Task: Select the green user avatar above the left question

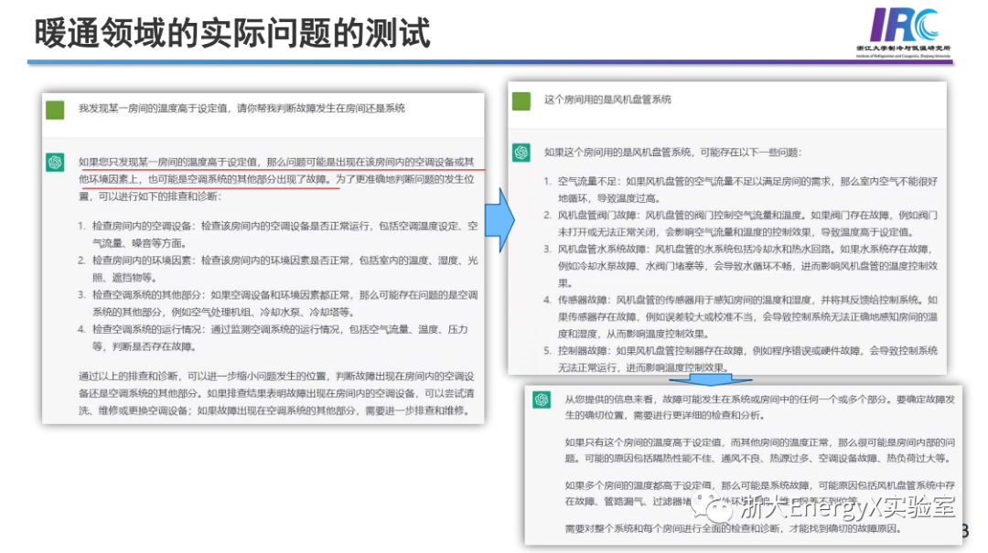Action: point(55,108)
